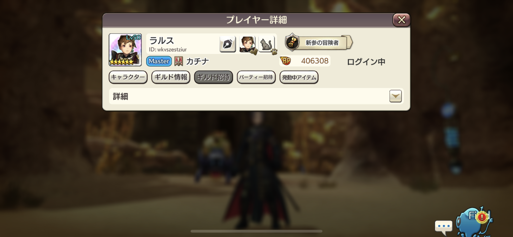Open the キャラクター tab button
This screenshot has height=237, width=513.
(128, 77)
